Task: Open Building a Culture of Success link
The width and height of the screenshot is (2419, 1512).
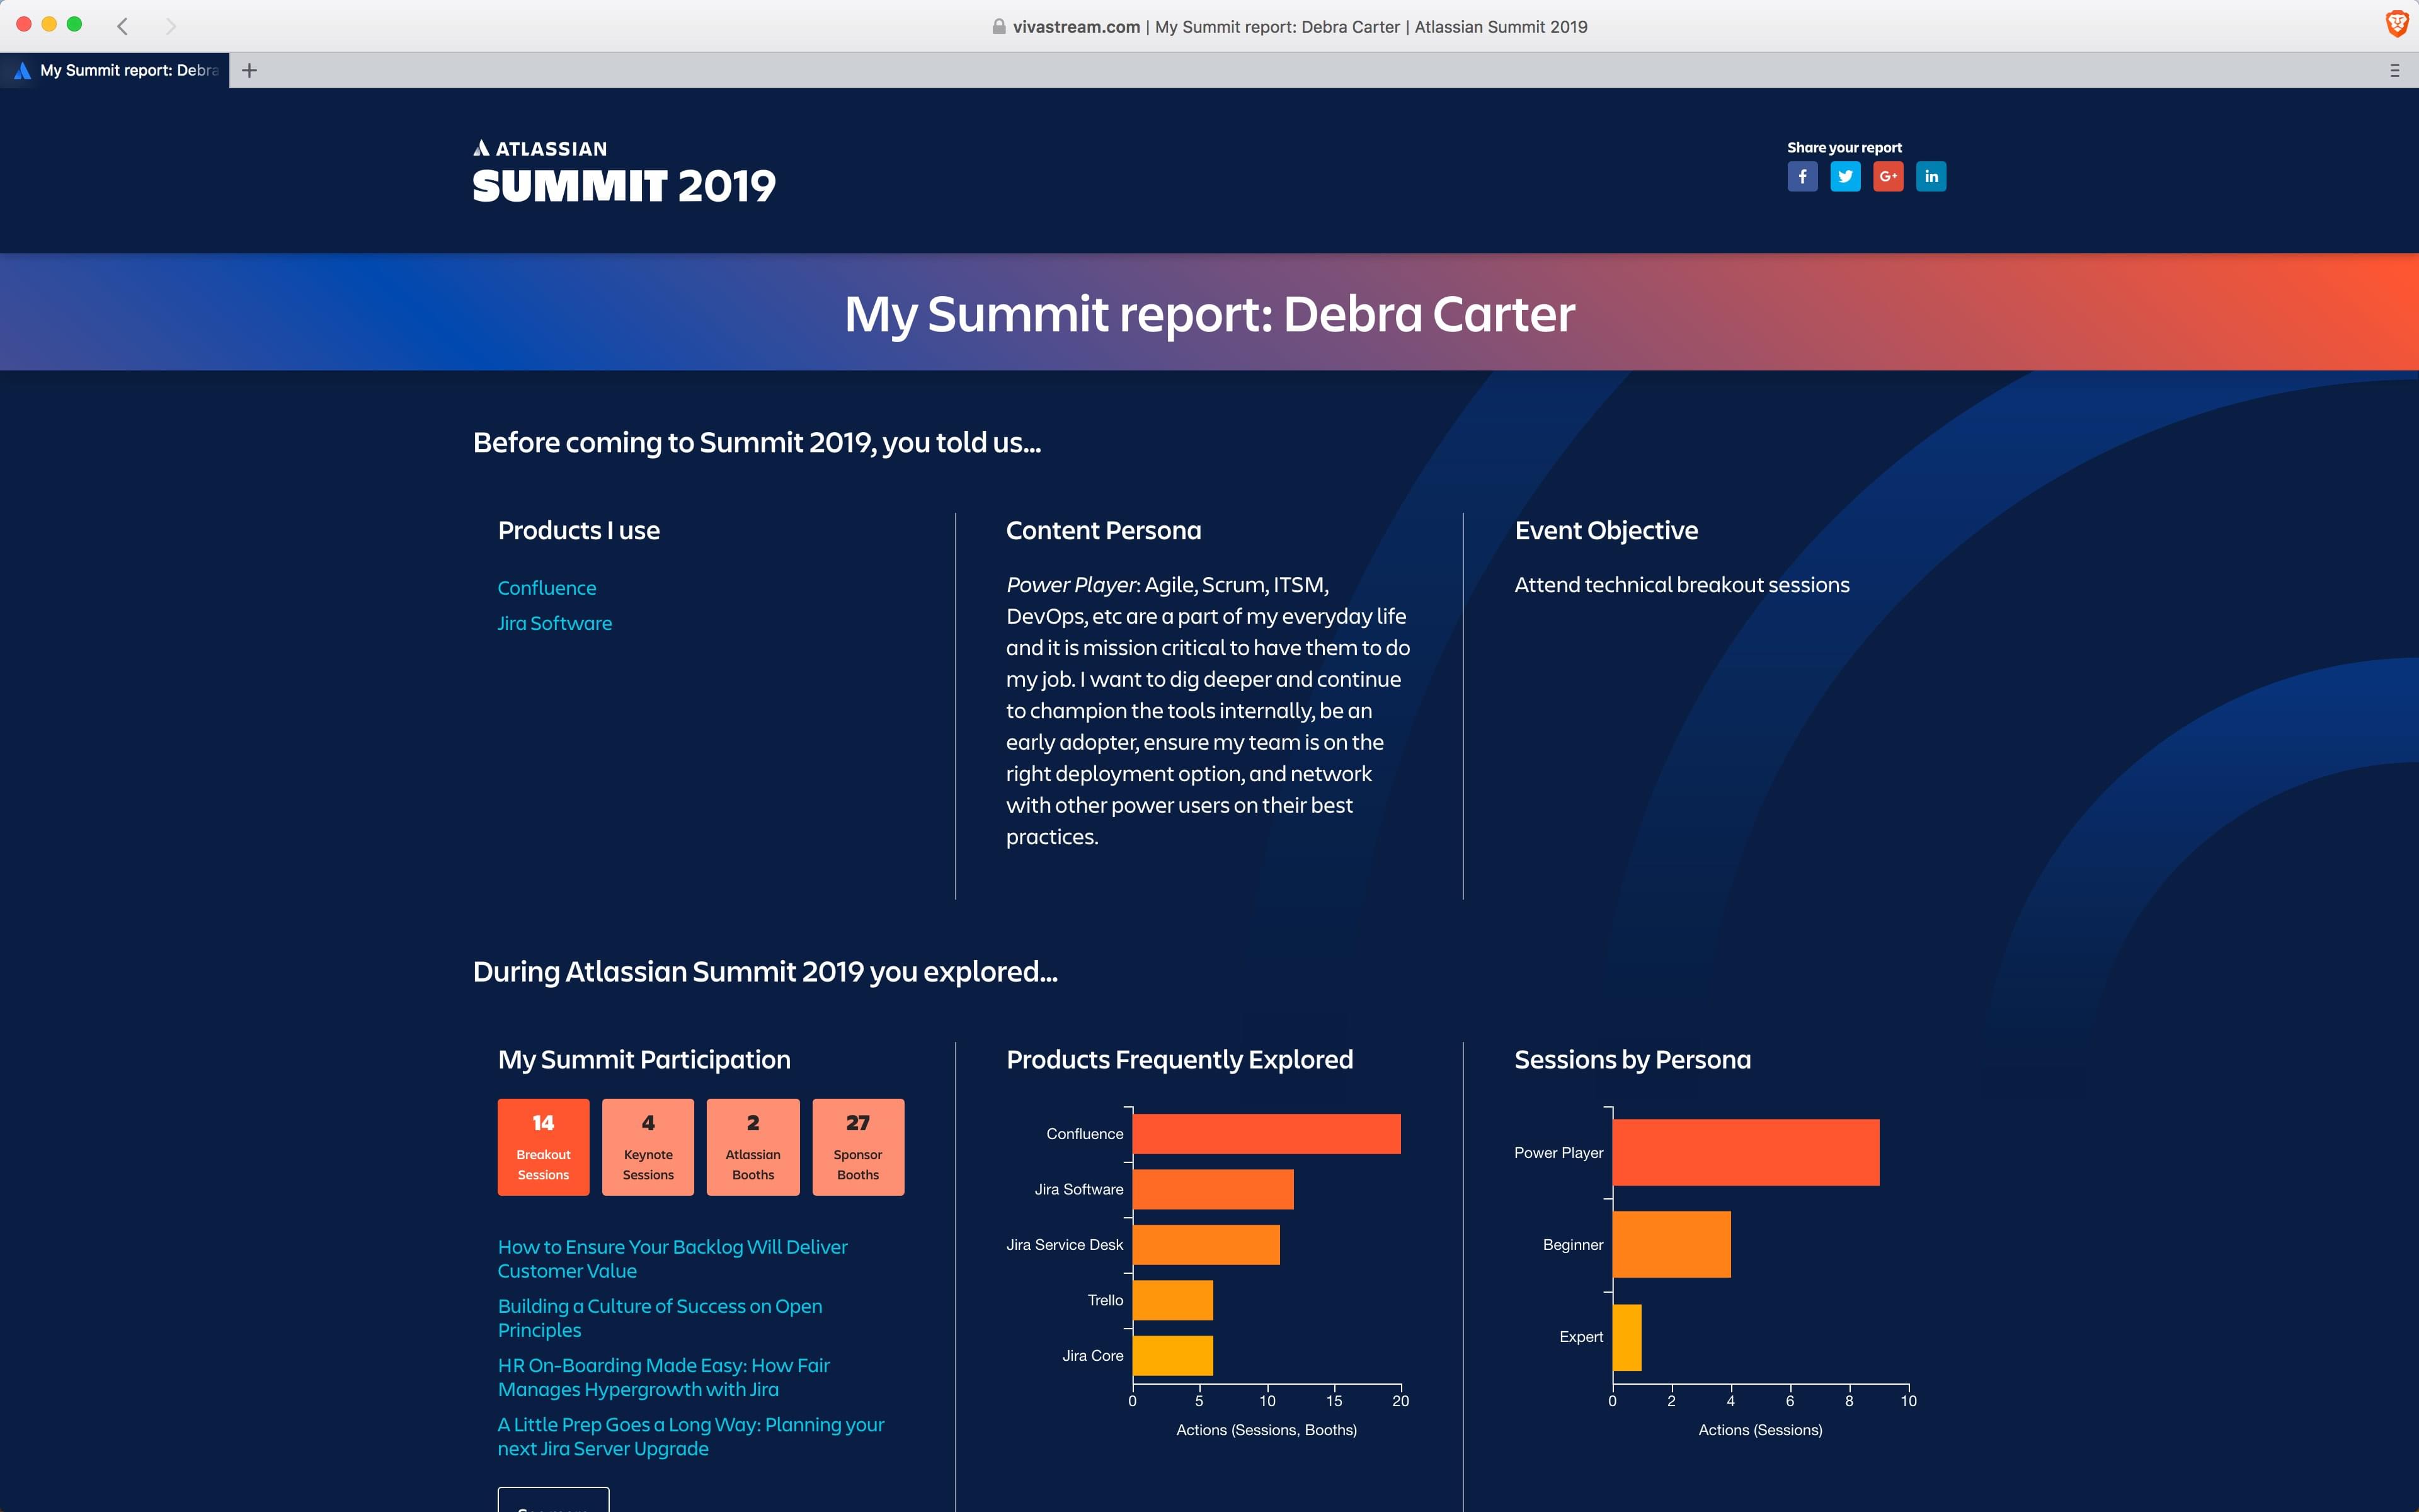Action: (660, 1318)
